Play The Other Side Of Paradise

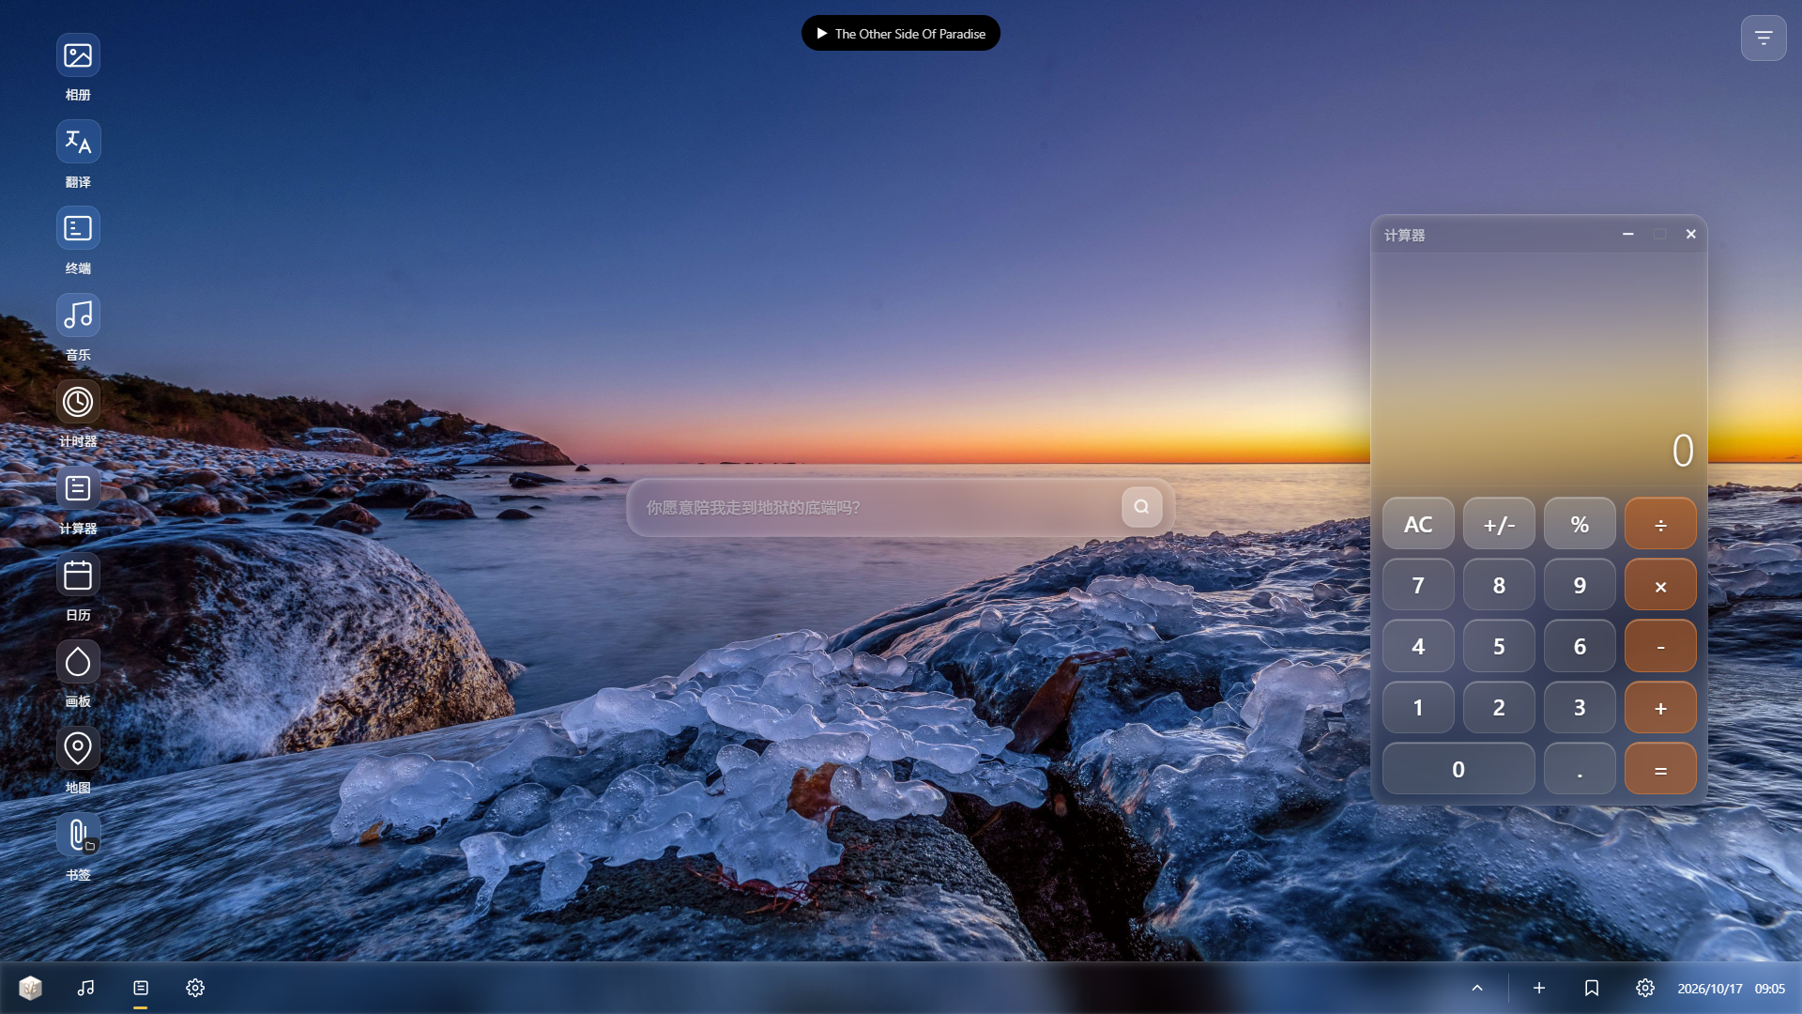901,34
